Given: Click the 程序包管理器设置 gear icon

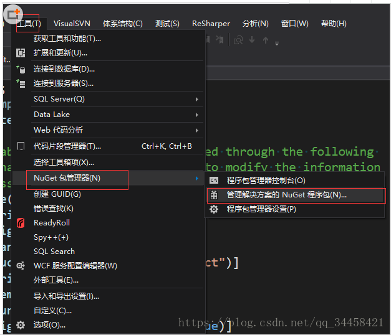Looking at the screenshot, I should (x=214, y=209).
